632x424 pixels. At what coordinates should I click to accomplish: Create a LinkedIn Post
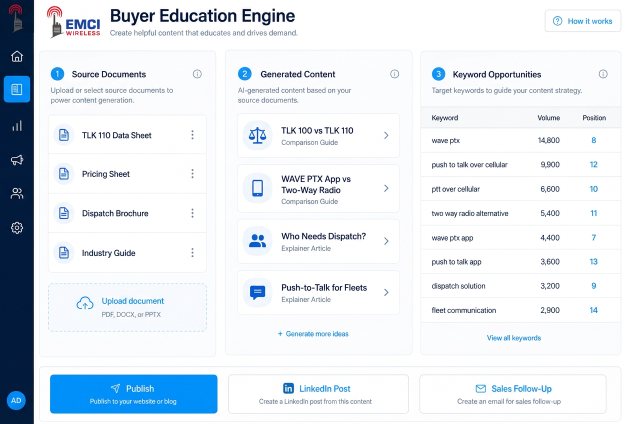[318, 394]
